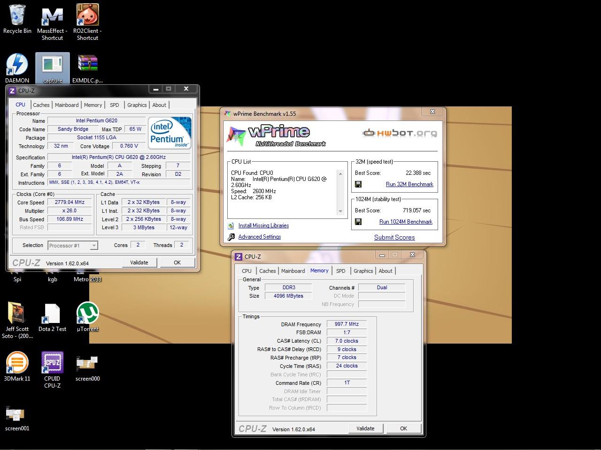601x450 pixels.
Task: Click the 1024M best score 719.057 sec
Action: coord(416,210)
